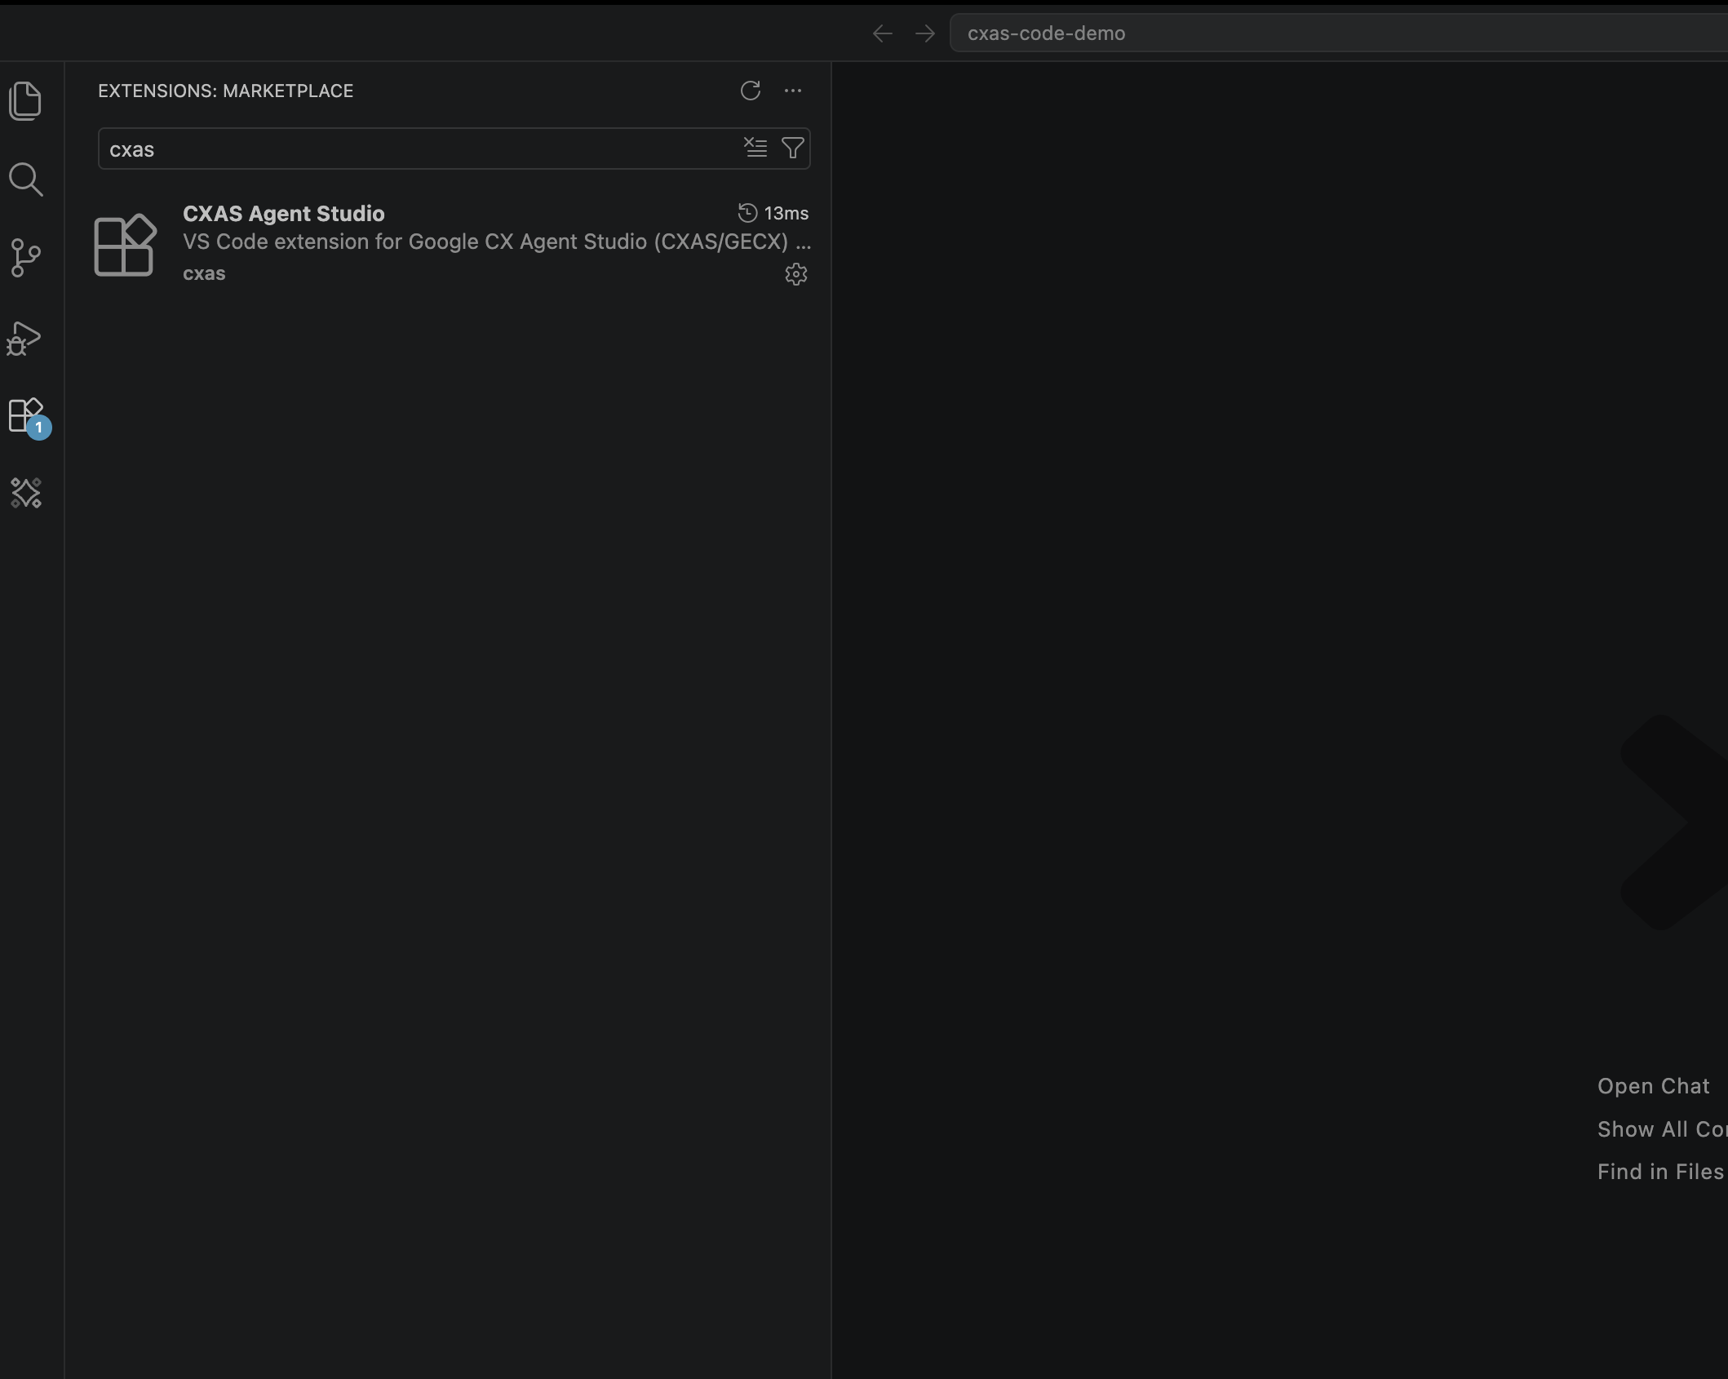The height and width of the screenshot is (1379, 1728).
Task: Click the VS Code extension for Google CX description
Action: coord(497,242)
